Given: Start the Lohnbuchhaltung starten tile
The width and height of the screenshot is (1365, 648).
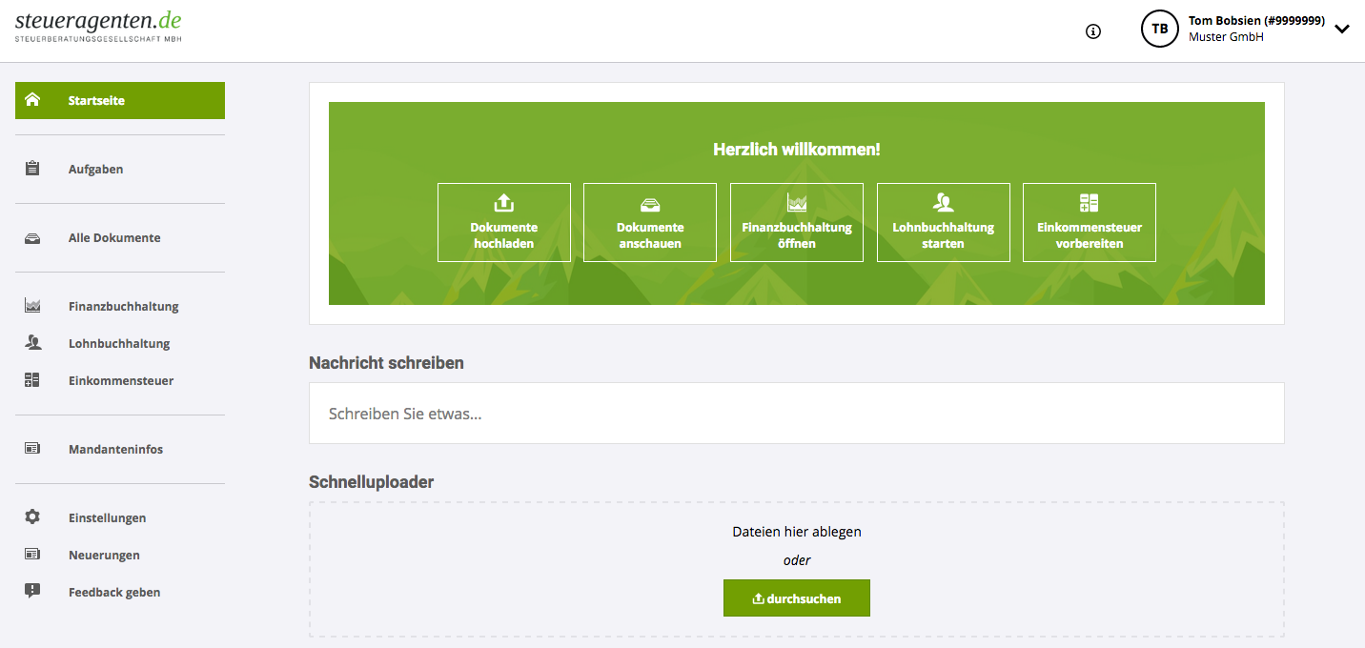Looking at the screenshot, I should 943,222.
